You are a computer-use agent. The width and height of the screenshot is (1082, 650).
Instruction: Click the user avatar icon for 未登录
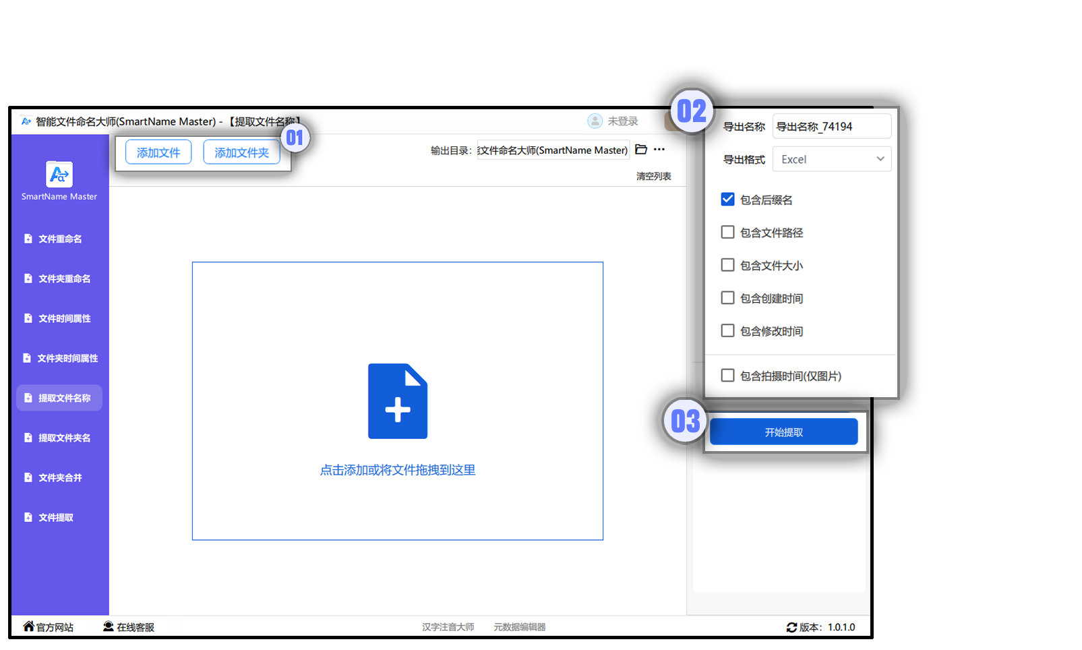click(595, 121)
